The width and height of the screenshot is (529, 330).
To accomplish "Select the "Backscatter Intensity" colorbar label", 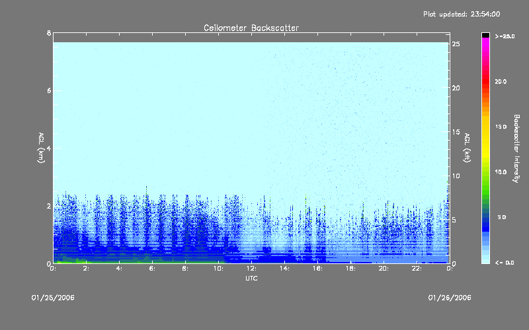I will tap(516, 148).
